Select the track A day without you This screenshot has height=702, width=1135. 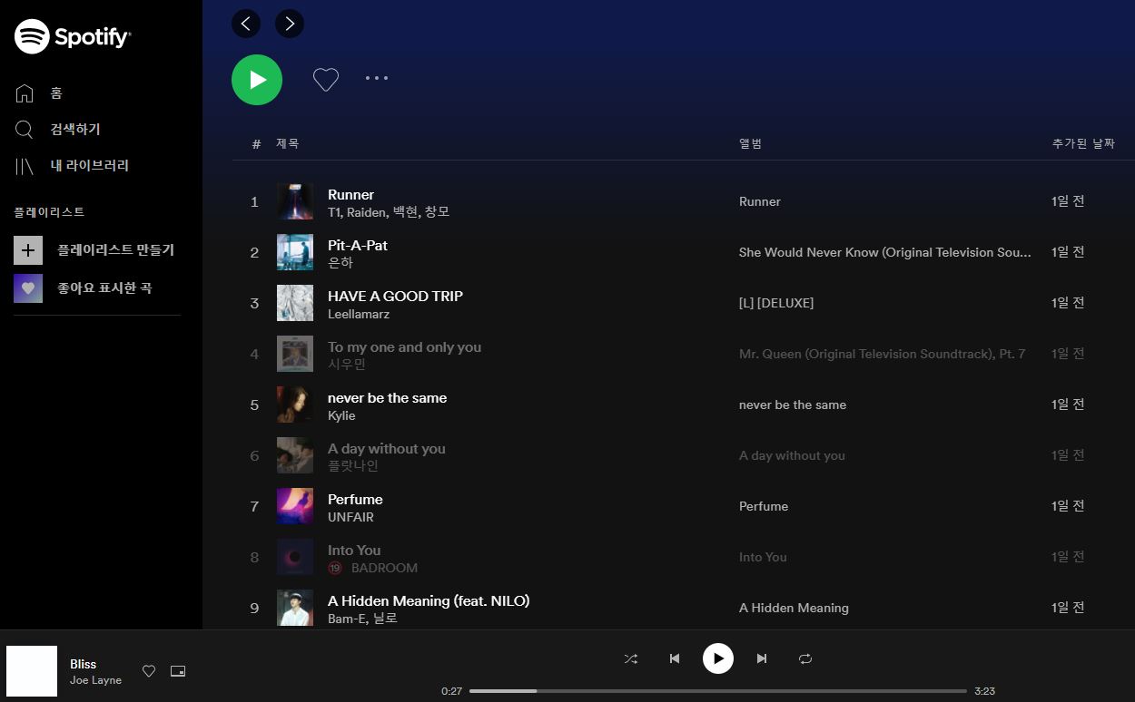click(387, 448)
